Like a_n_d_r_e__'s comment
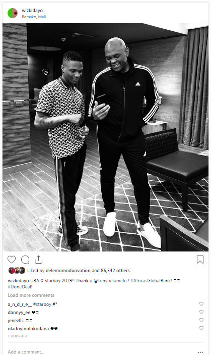Viewport: 211px width, 355px height. [201, 304]
